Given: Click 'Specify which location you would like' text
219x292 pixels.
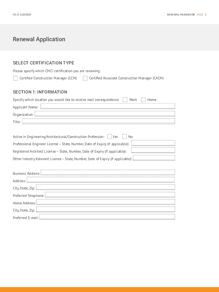Looking at the screenshot, I should tap(66, 100).
